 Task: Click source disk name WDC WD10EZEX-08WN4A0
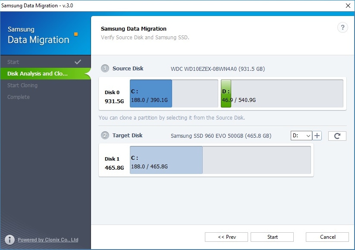(218, 69)
